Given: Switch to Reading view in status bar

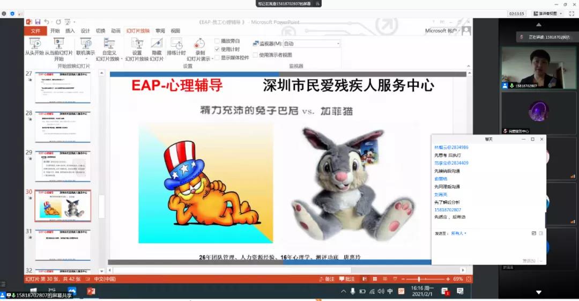Looking at the screenshot, I should pyautogui.click(x=385, y=279).
